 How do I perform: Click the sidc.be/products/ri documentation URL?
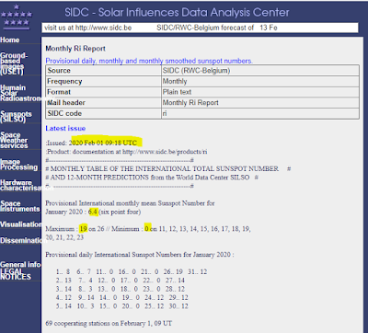click(165, 152)
